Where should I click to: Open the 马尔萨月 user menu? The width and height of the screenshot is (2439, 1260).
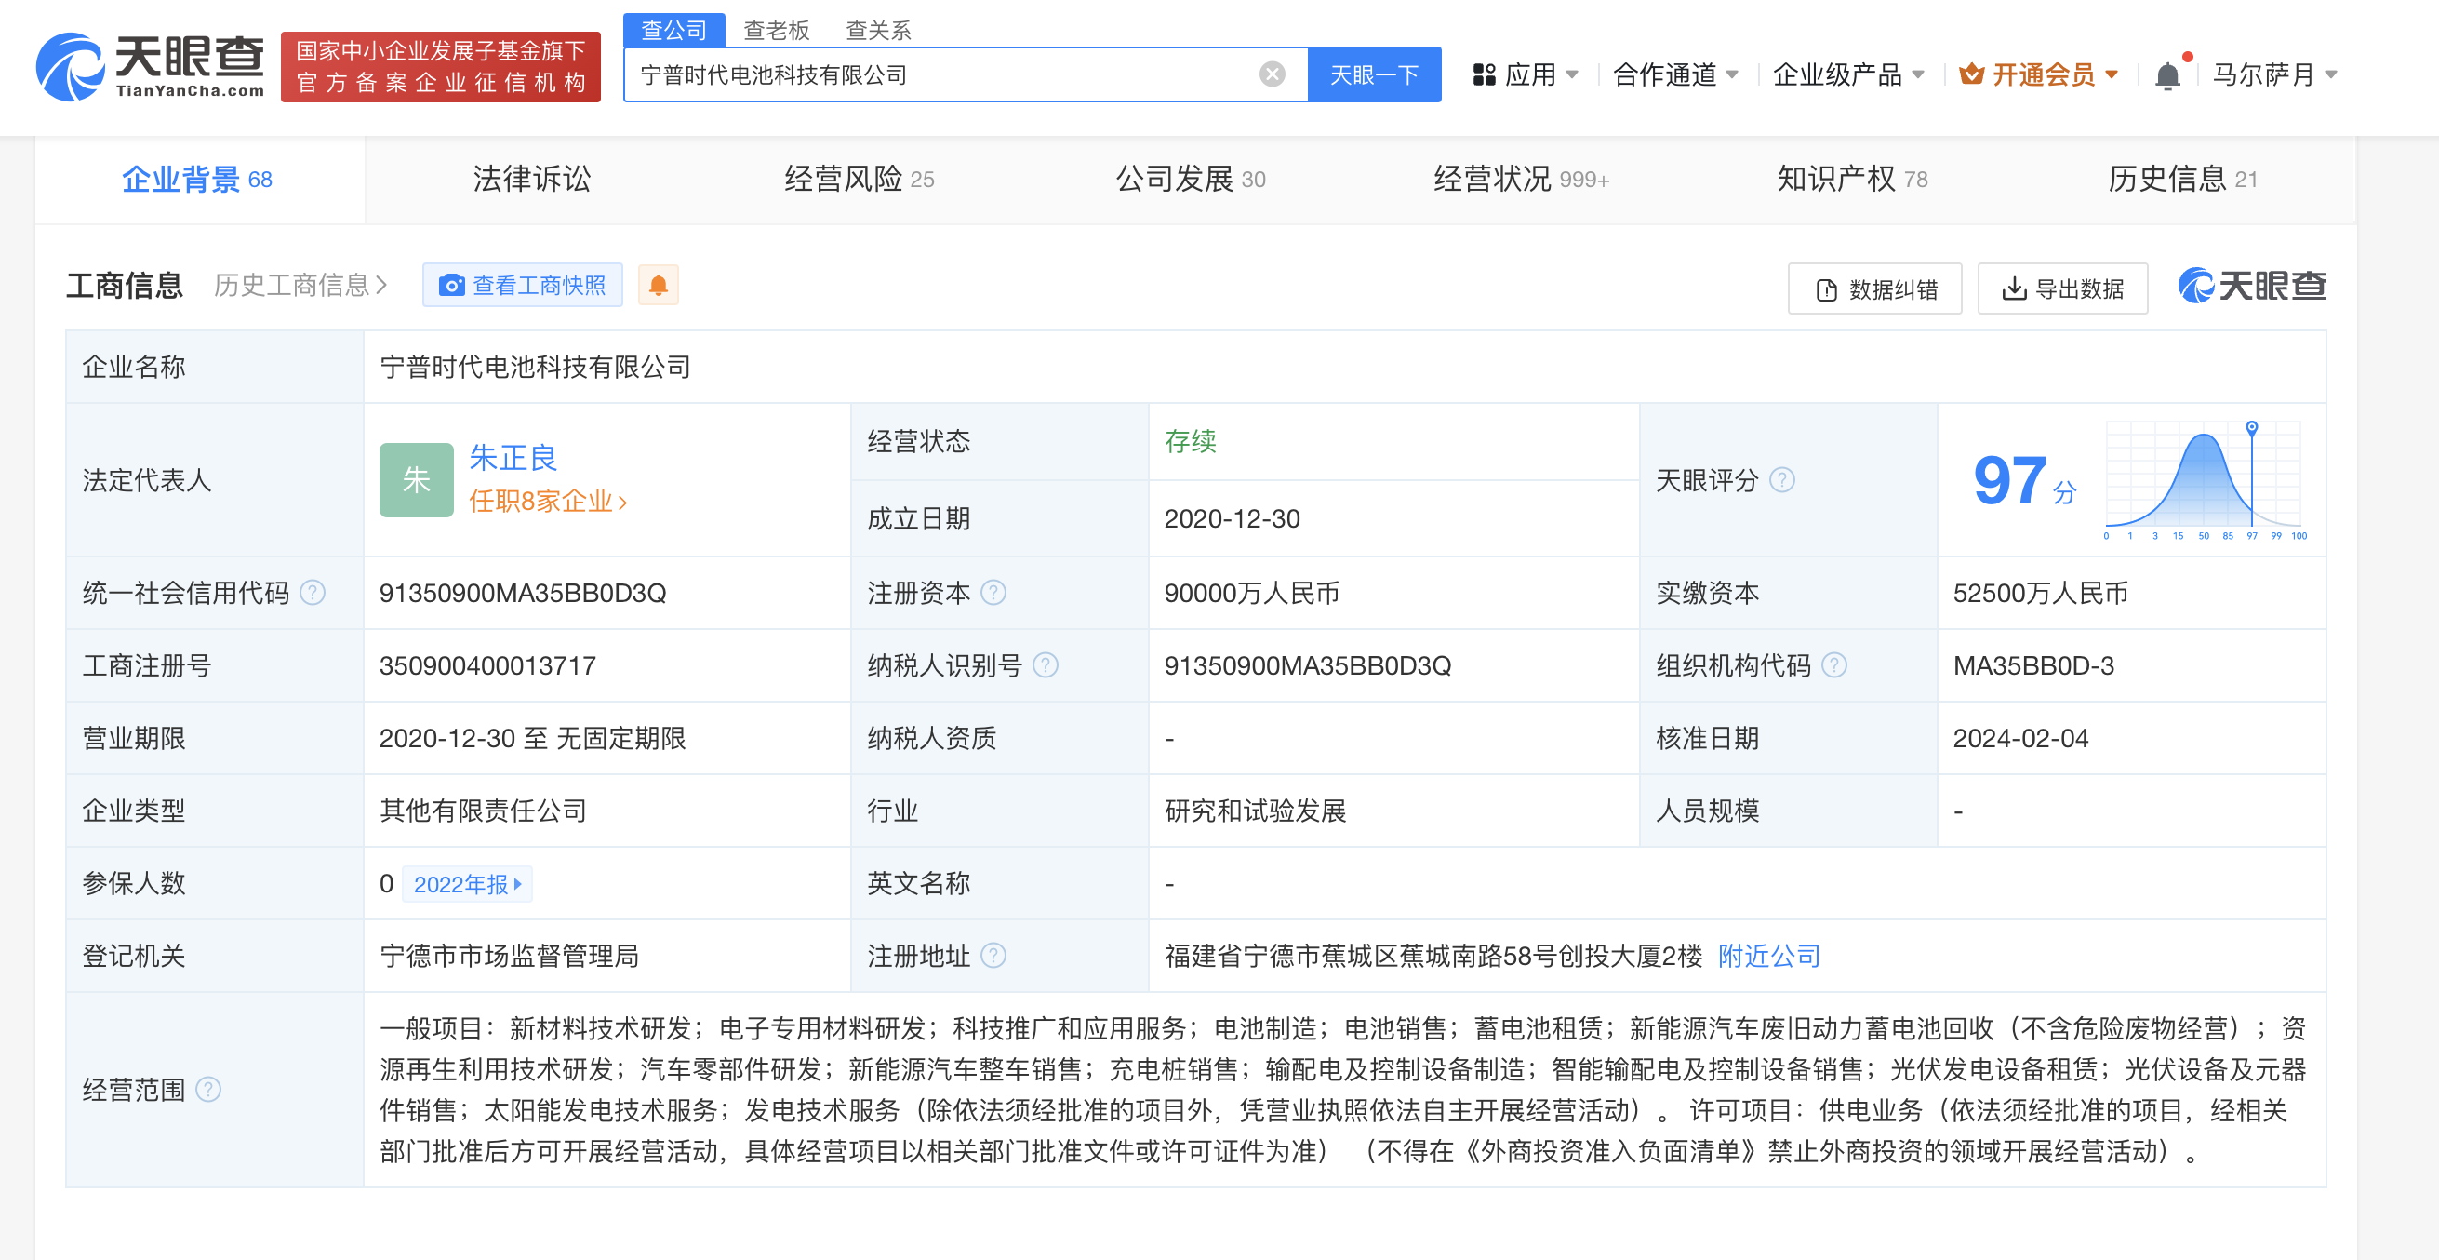(x=2274, y=74)
